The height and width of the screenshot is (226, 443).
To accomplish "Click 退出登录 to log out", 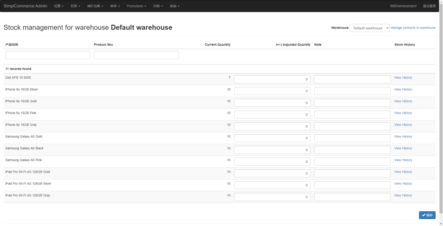I will [x=429, y=6].
